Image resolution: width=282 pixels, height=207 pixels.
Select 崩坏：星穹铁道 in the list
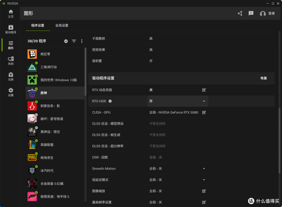click(55, 119)
